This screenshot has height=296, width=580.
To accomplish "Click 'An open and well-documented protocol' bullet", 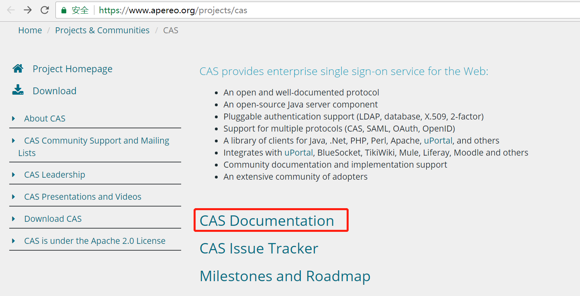I will [x=301, y=93].
